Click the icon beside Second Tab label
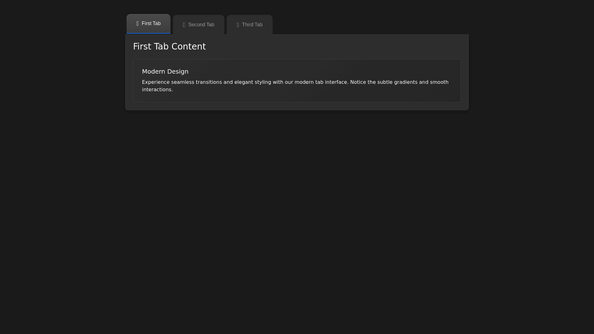 click(x=184, y=25)
